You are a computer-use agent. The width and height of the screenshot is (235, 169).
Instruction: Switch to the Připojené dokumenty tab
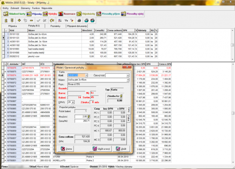(x=77, y=26)
